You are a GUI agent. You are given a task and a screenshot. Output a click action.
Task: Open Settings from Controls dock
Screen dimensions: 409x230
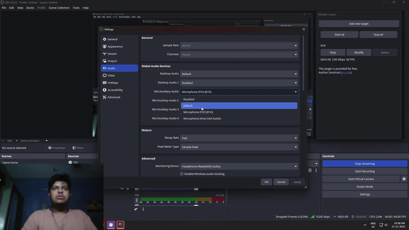tap(365, 195)
